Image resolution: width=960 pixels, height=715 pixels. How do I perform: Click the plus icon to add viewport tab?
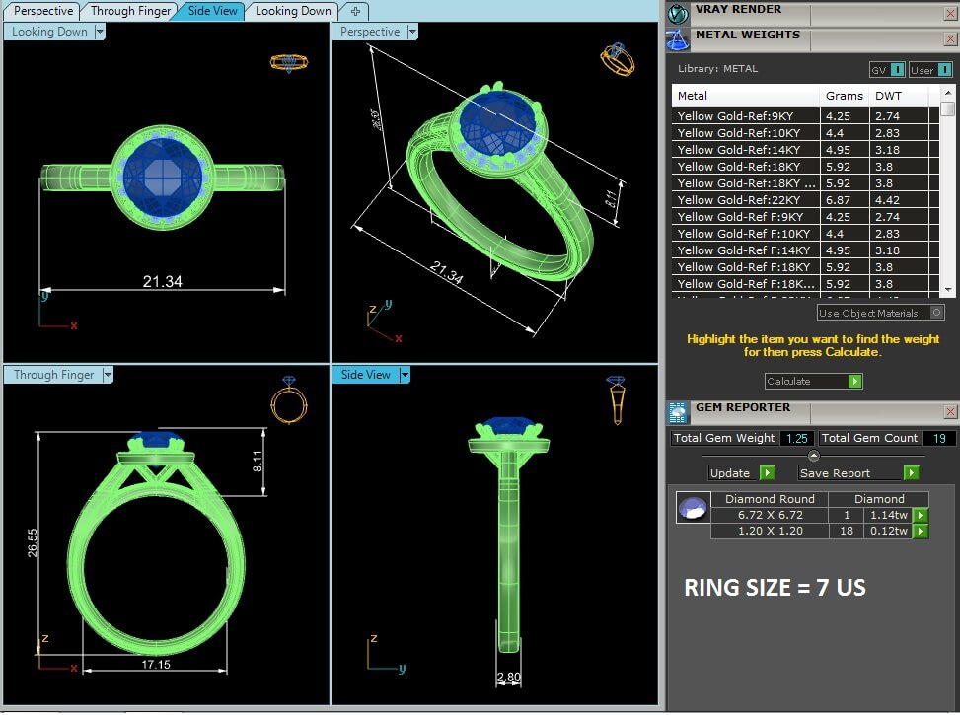point(355,11)
